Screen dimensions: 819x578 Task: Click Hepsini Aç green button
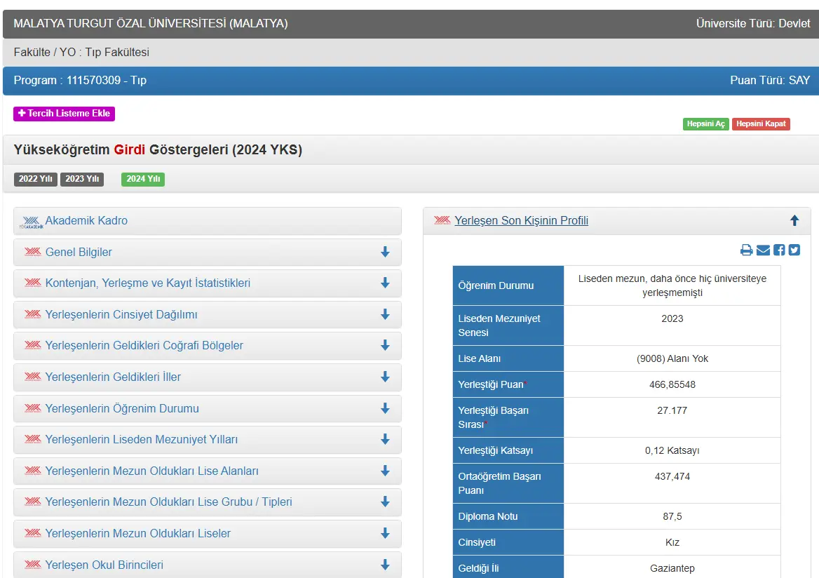click(705, 124)
